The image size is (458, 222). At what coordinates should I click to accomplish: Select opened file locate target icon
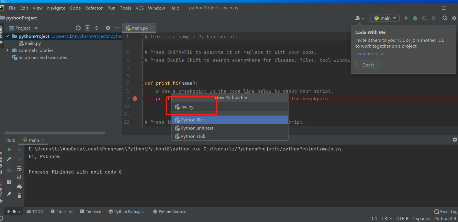pyautogui.click(x=78, y=28)
